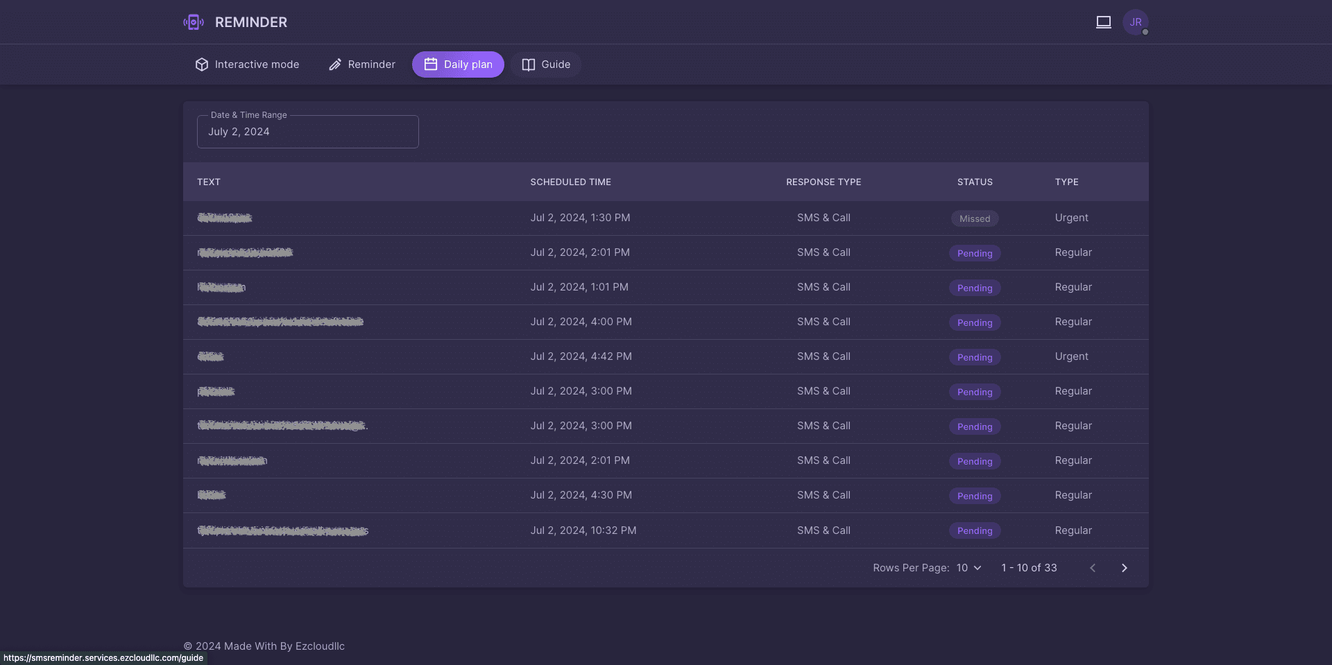The image size is (1332, 665).
Task: Expand the Rows Per Page dropdown
Action: pos(969,568)
